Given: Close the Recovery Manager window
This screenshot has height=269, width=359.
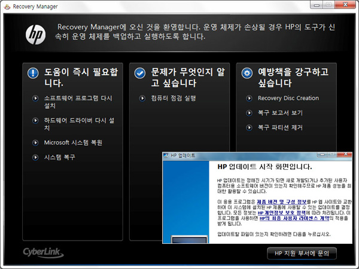Looking at the screenshot, I should coord(345,5).
